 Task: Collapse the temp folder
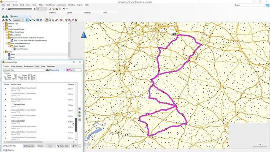(4, 52)
